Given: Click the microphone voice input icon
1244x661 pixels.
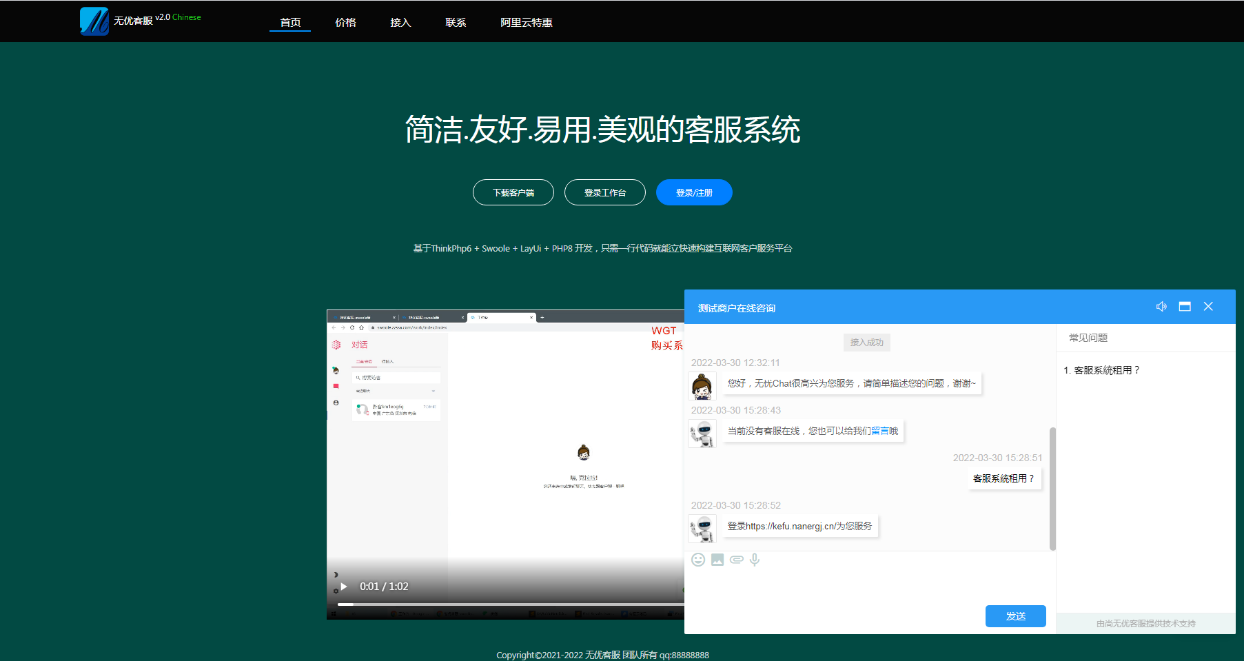Looking at the screenshot, I should click(x=755, y=560).
